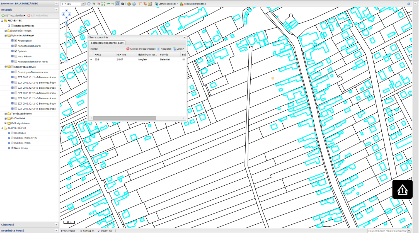Toggle the identify info tool
The width and height of the screenshot is (419, 233).
118,4
